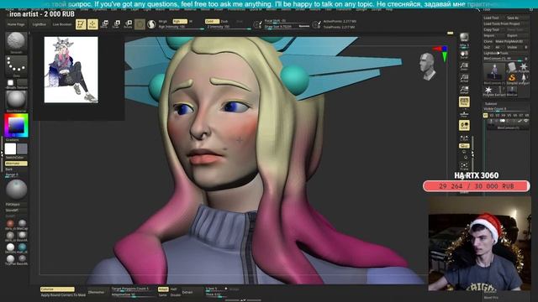
Task: Click the head camera navigation icon
Action: pyautogui.click(x=427, y=66)
